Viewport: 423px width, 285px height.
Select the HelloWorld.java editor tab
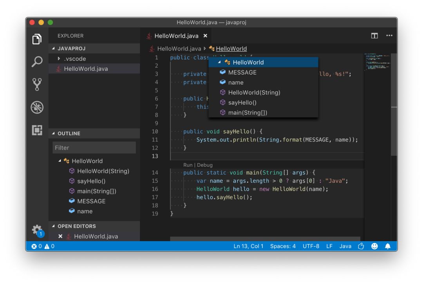click(176, 36)
